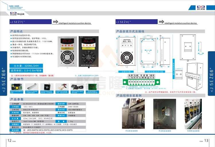Click the black dehumidifier product image

(x=89, y=51)
